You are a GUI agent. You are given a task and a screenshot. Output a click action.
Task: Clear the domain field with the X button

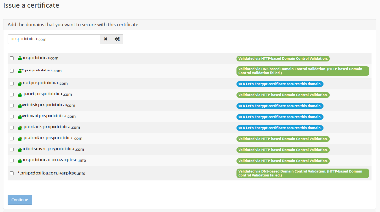(106, 39)
